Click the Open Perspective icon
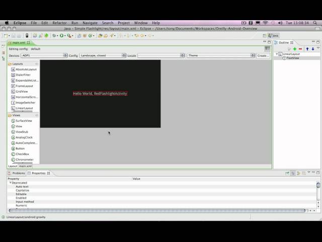This screenshot has height=242, width=322. click(265, 36)
